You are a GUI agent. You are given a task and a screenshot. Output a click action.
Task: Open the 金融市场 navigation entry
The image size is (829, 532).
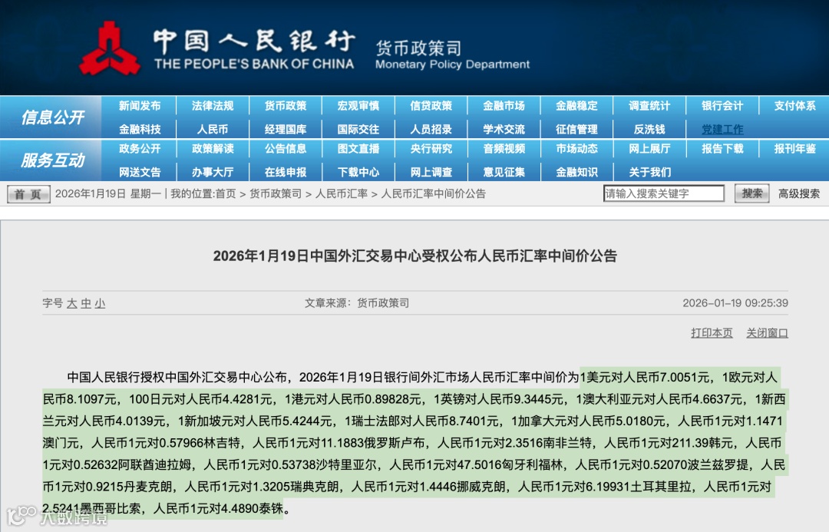[505, 106]
